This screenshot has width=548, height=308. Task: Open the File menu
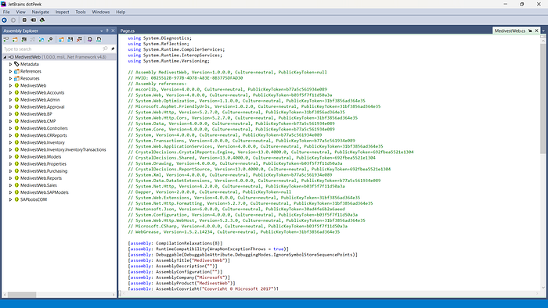pos(6,12)
